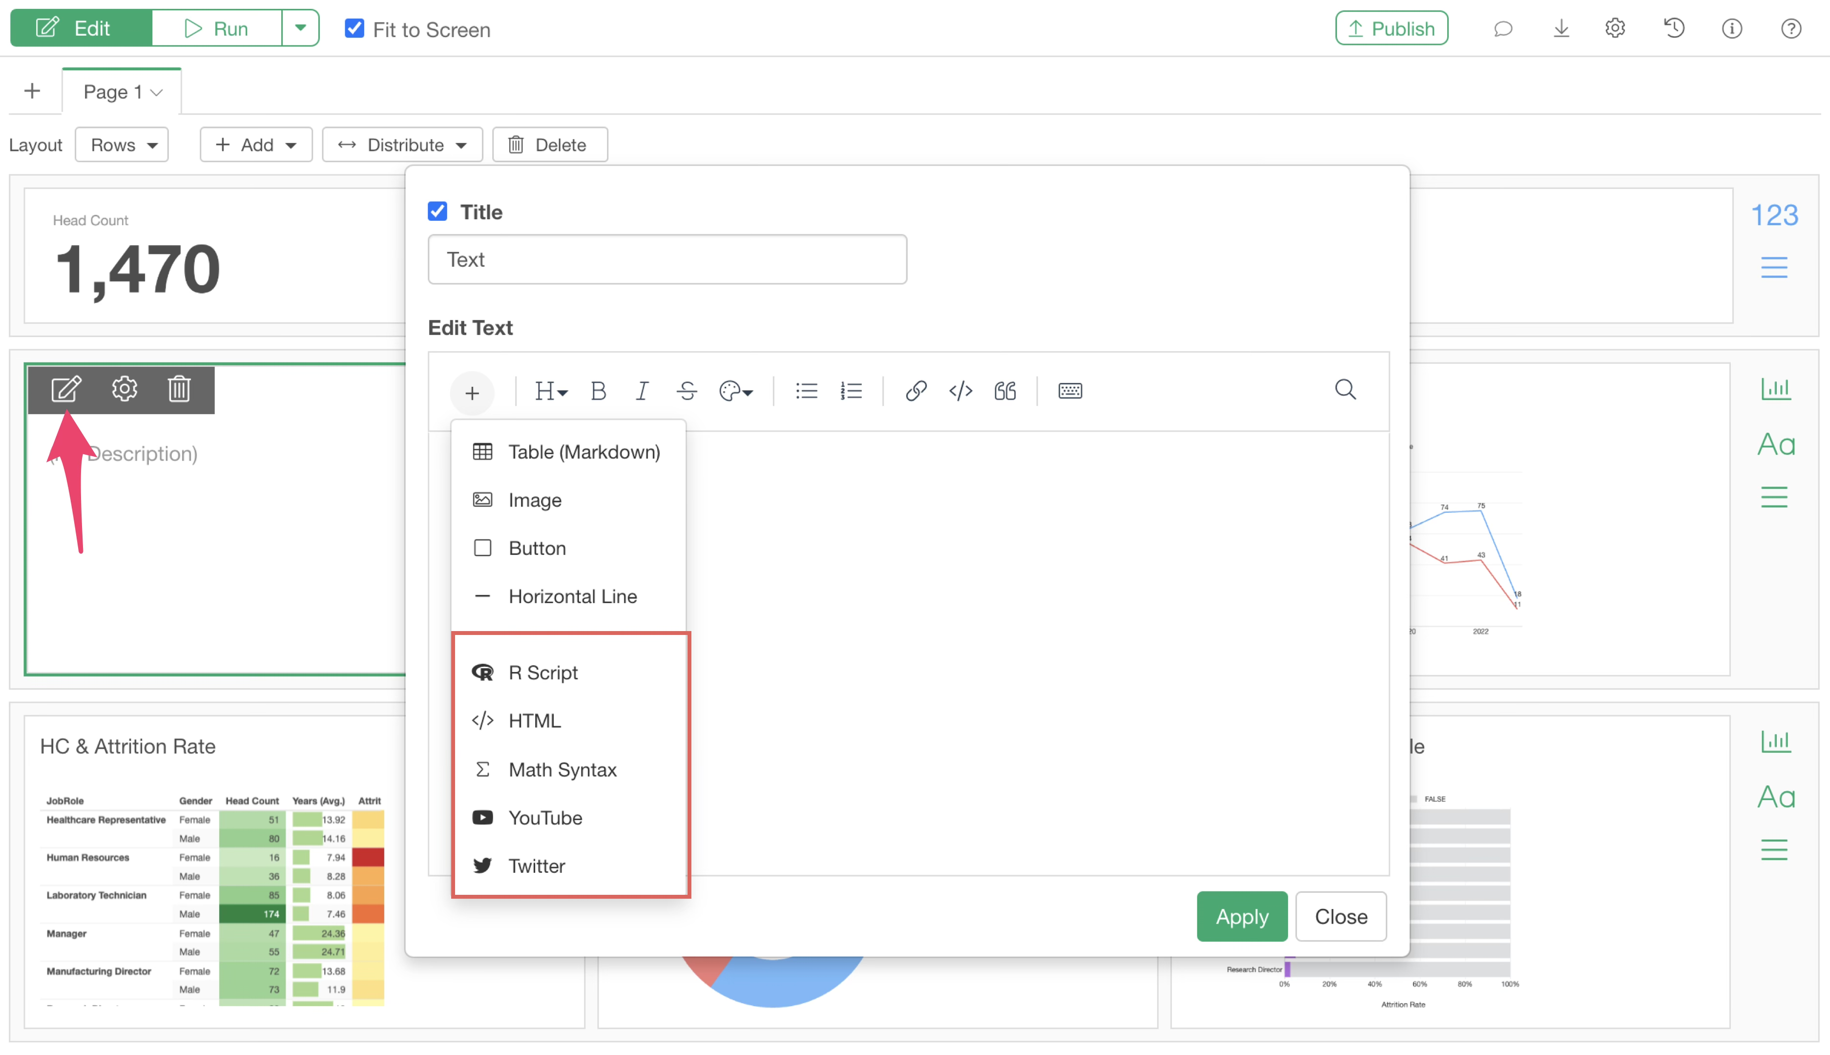Select the R Script menu item
This screenshot has width=1830, height=1055.
(542, 673)
